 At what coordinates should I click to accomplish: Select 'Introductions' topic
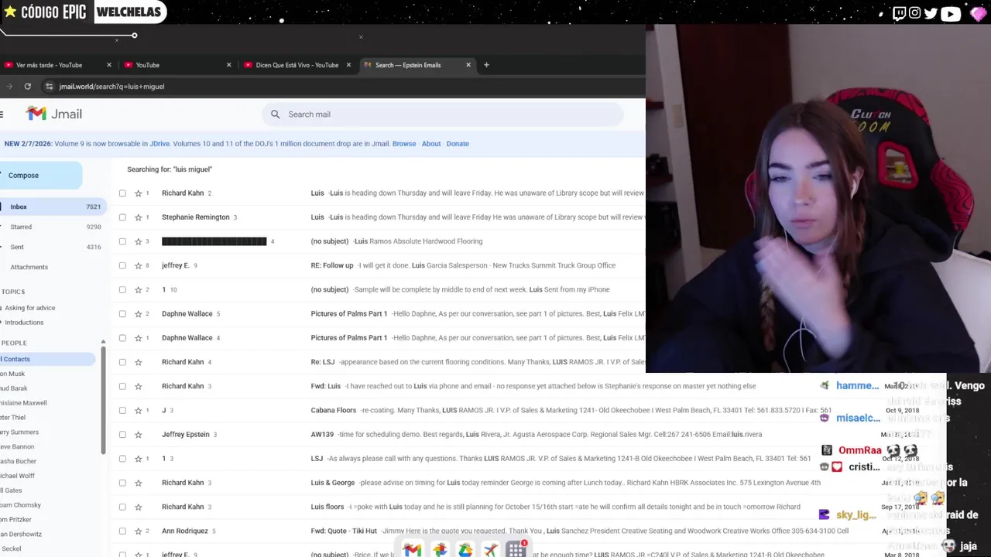pos(24,323)
